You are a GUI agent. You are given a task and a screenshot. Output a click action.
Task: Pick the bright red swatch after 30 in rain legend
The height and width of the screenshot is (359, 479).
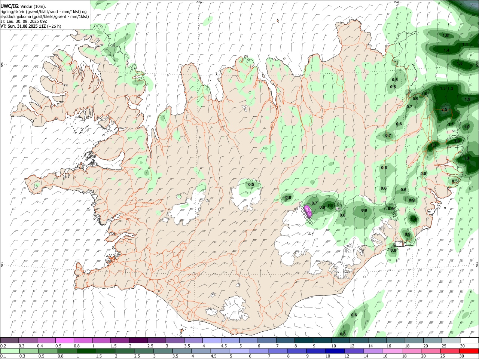[x=469, y=351]
